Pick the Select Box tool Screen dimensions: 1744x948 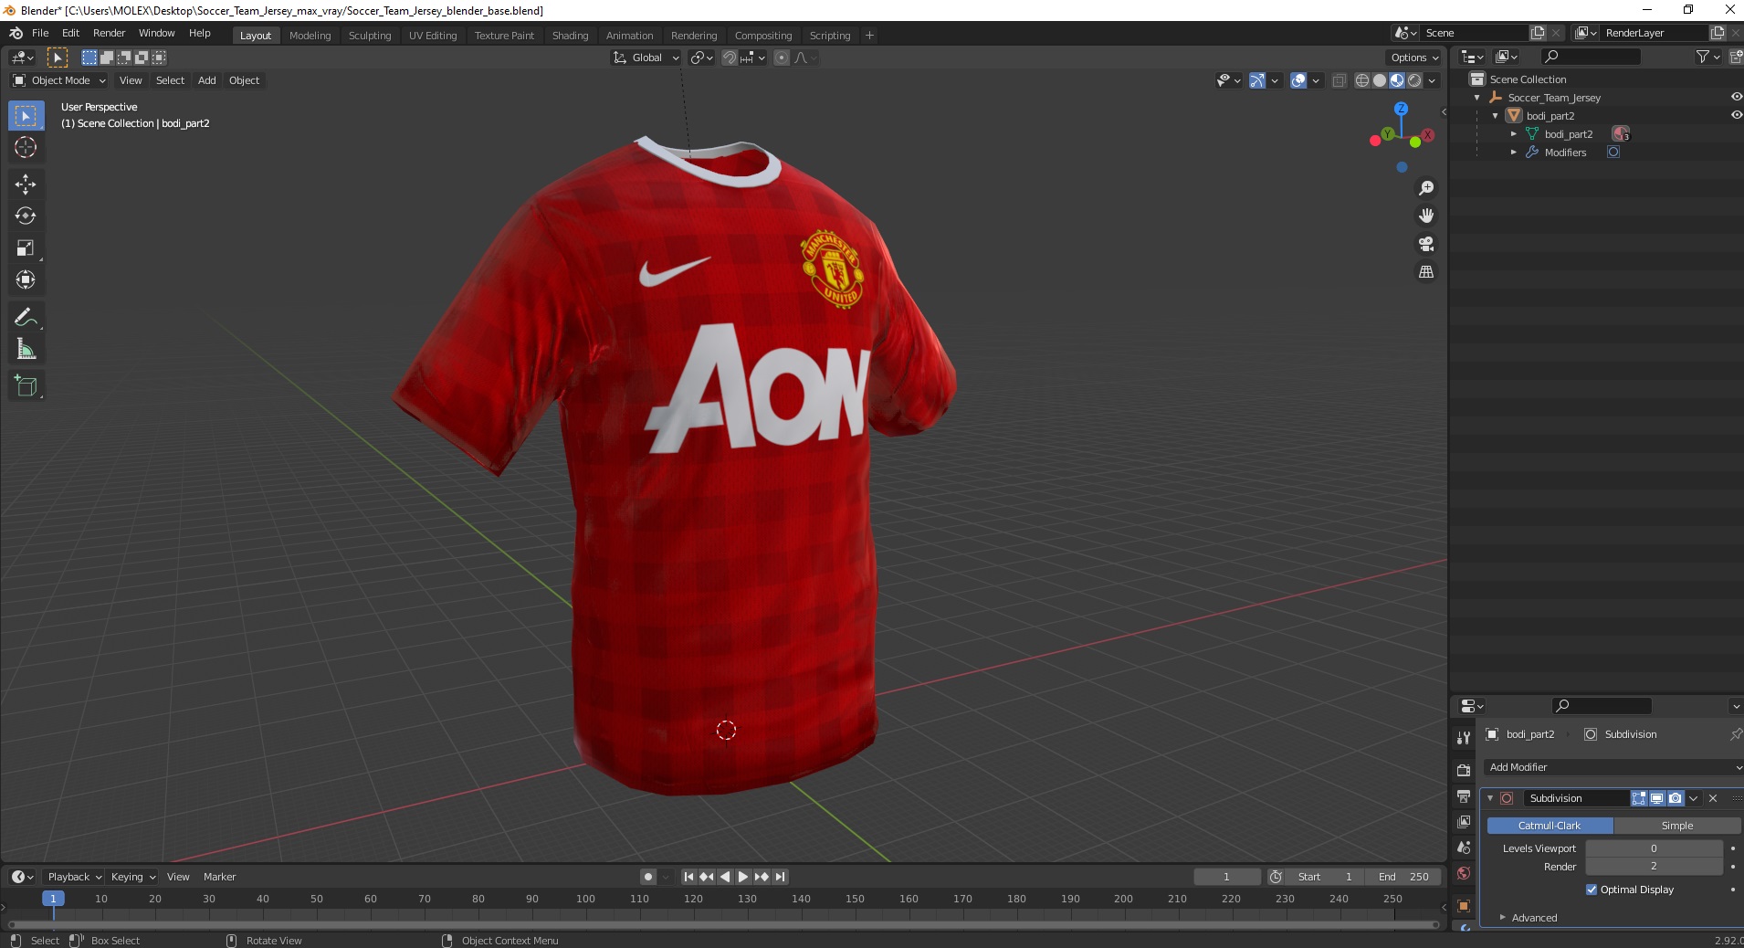[26, 116]
